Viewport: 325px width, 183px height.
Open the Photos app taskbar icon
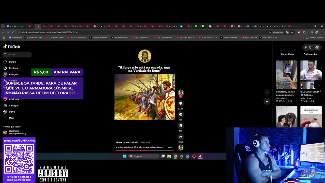click(188, 156)
